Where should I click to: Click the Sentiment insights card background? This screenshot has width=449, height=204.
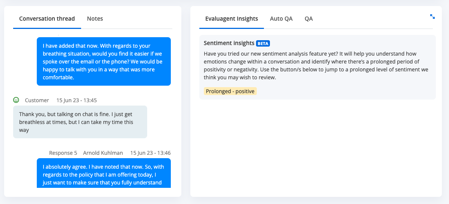pos(318,67)
